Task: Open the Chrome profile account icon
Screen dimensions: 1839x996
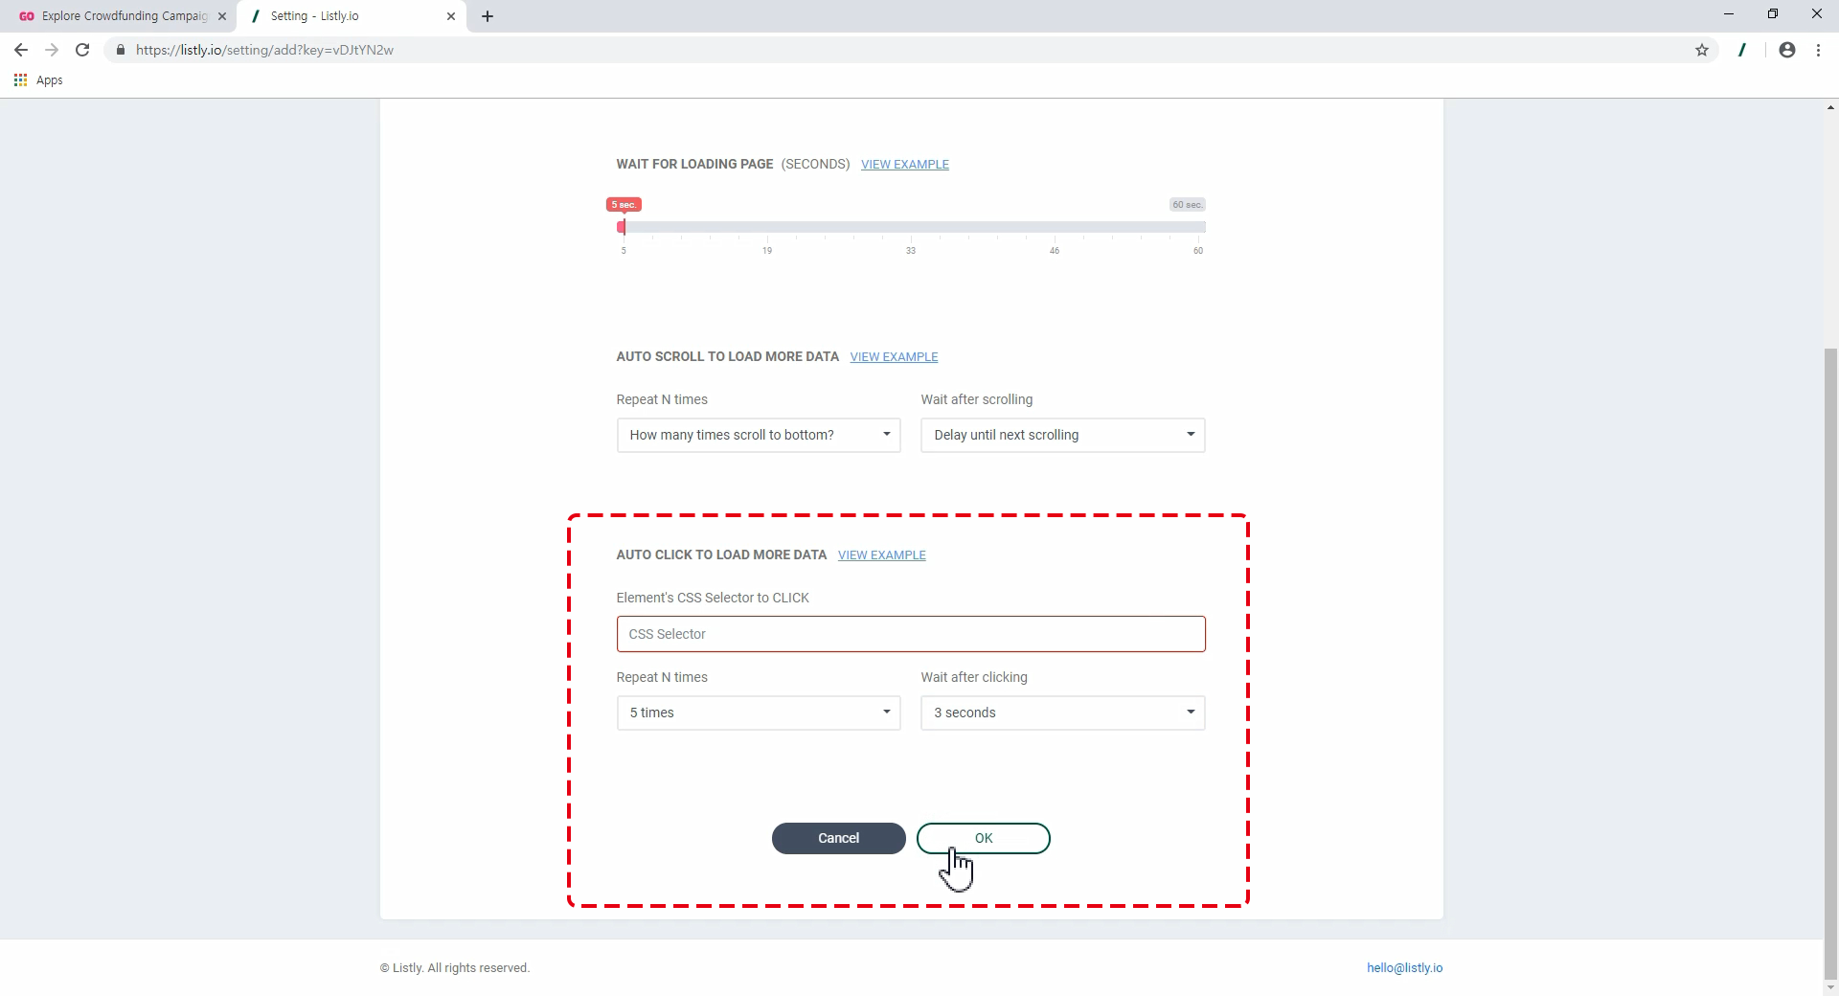Action: (x=1786, y=50)
